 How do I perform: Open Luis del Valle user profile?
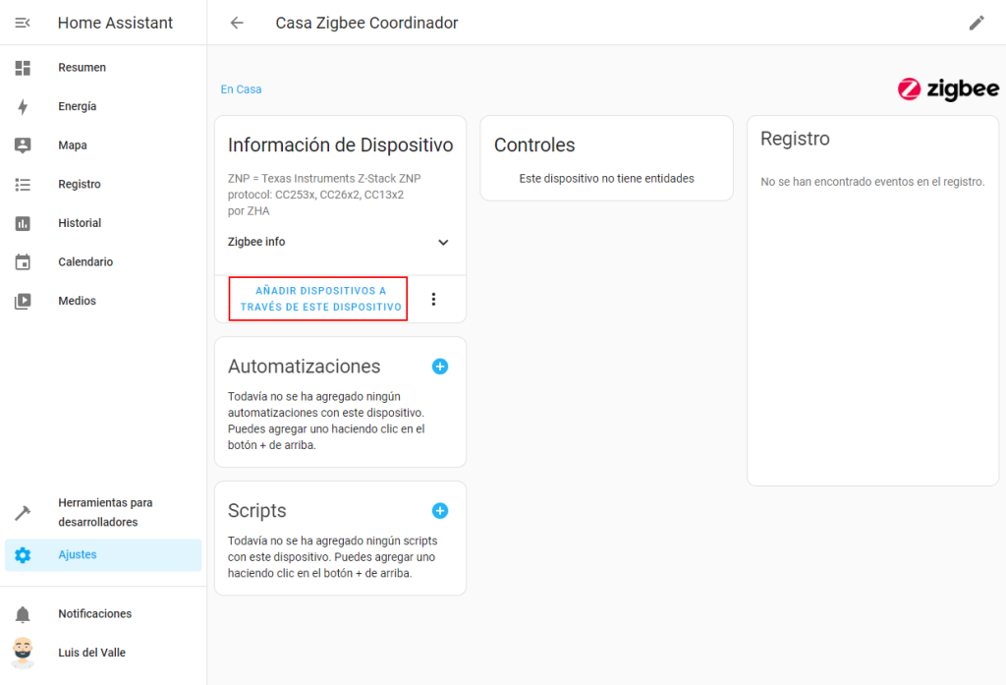(91, 653)
